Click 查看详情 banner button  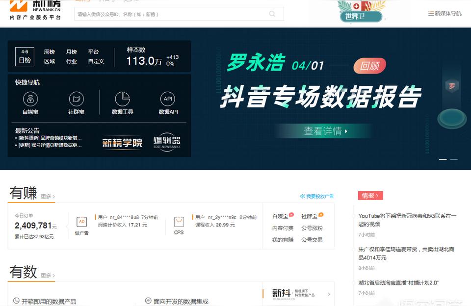tap(325, 131)
